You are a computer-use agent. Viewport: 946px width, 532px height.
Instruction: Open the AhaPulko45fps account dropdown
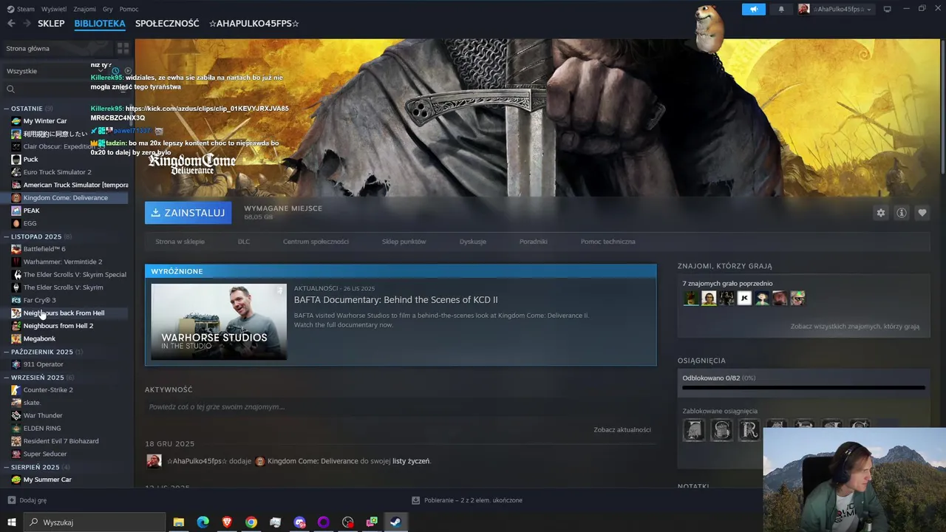pyautogui.click(x=836, y=9)
